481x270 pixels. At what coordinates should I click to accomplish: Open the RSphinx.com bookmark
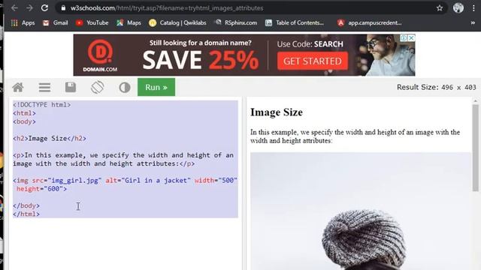236,22
